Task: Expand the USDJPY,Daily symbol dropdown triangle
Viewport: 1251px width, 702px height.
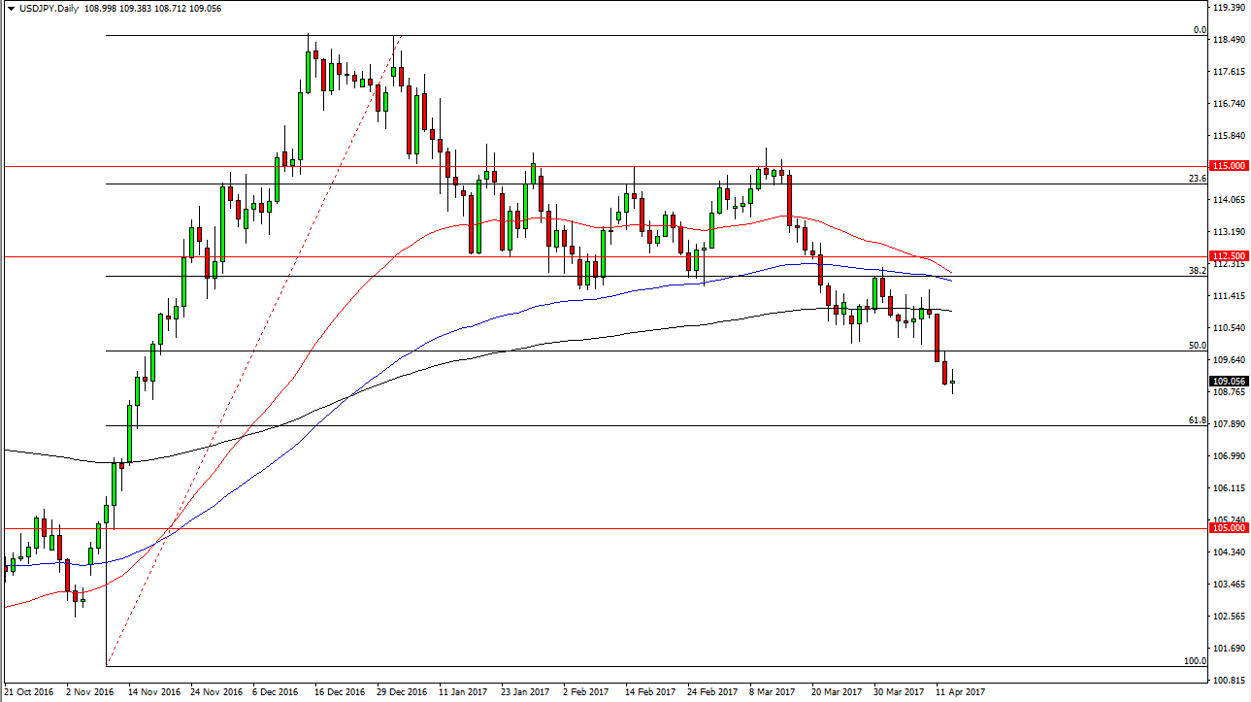Action: pyautogui.click(x=10, y=7)
